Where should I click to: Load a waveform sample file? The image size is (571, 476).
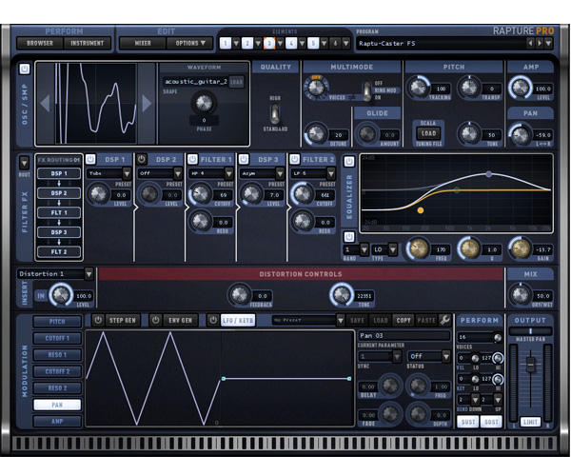(x=236, y=82)
